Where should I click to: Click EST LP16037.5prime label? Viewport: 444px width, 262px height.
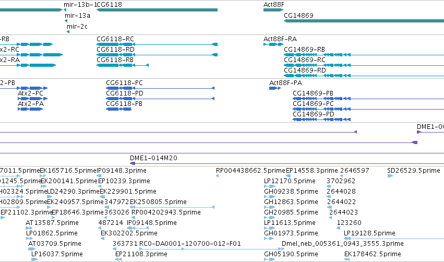(x=57, y=254)
